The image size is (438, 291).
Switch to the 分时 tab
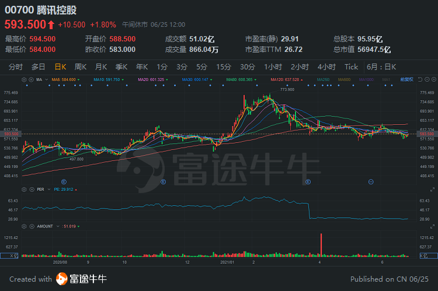pos(16,67)
